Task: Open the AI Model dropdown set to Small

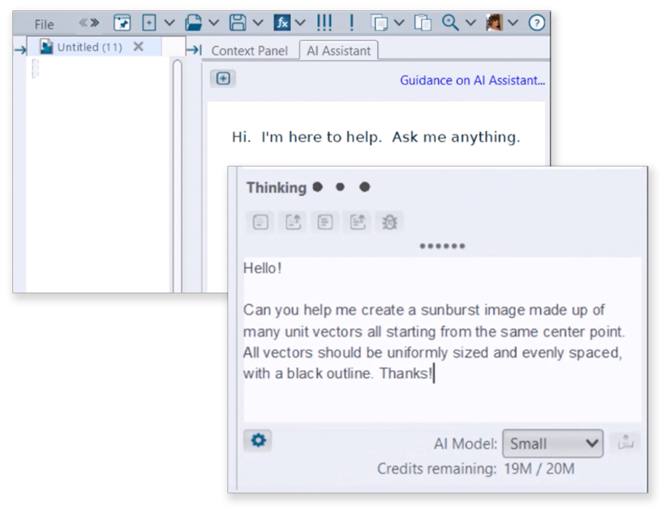Action: [x=552, y=444]
